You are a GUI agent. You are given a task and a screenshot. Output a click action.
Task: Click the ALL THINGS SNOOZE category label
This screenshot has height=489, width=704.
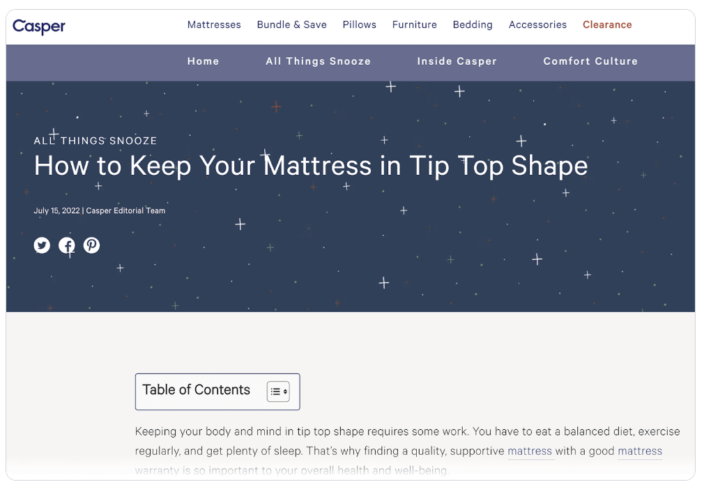95,141
